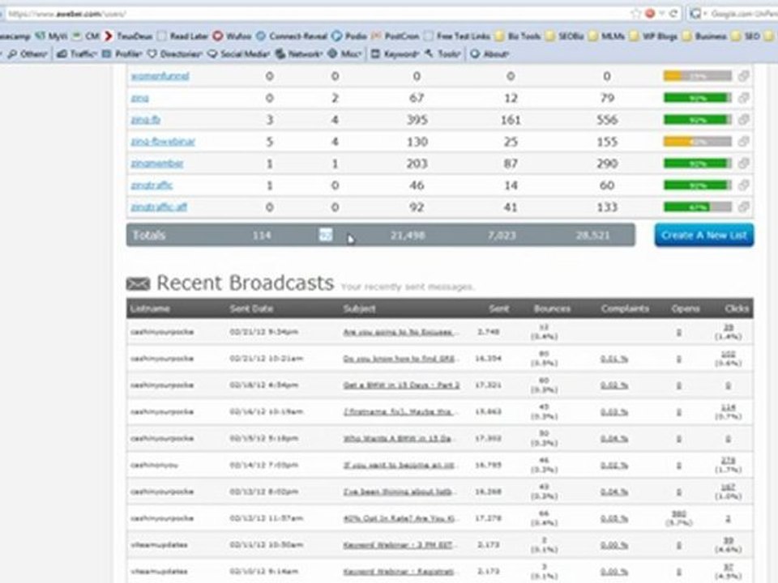Open the Business bookmark folder
The width and height of the screenshot is (778, 583).
coord(705,36)
